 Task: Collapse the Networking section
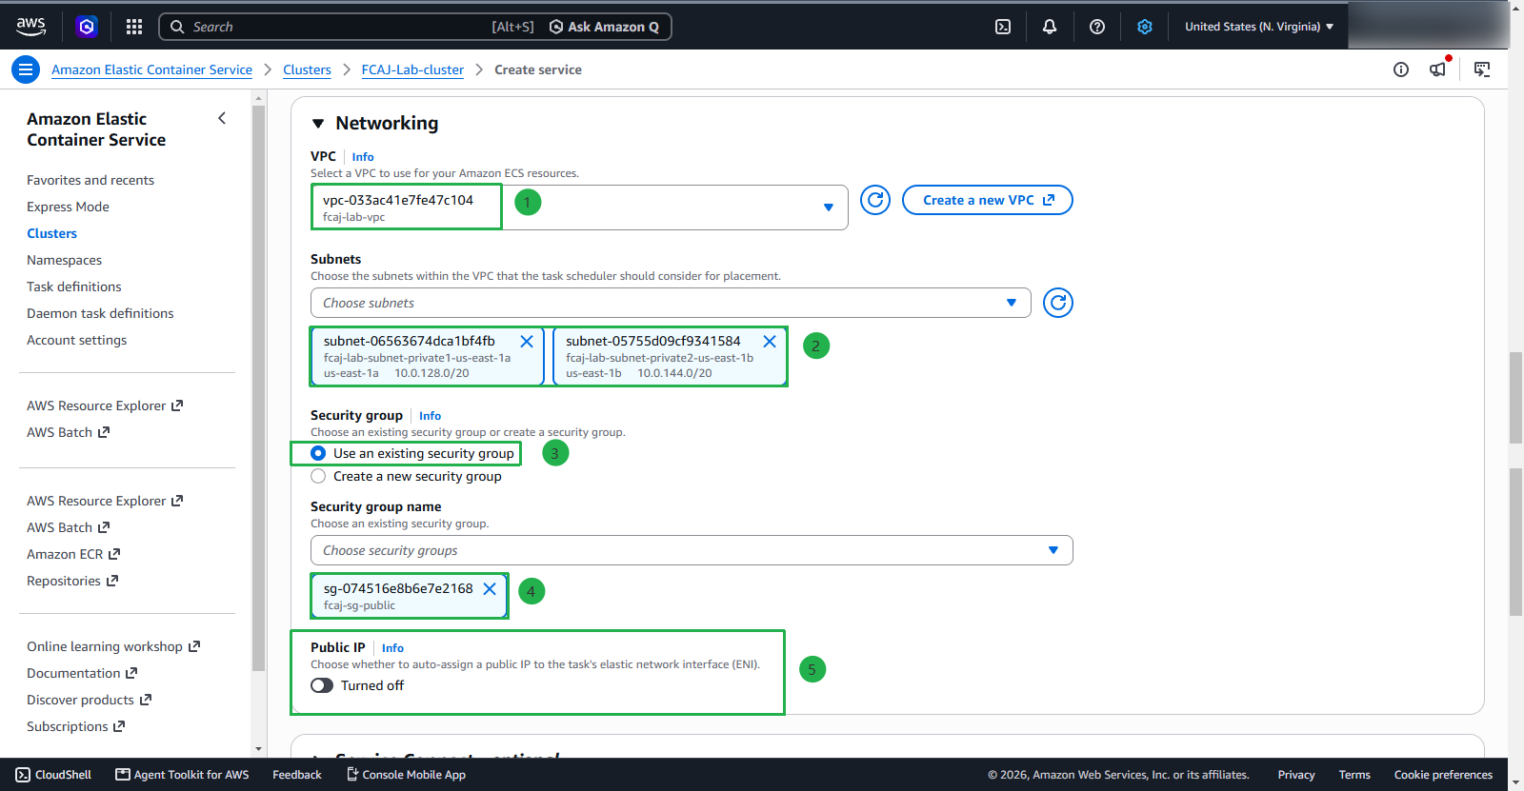point(318,124)
